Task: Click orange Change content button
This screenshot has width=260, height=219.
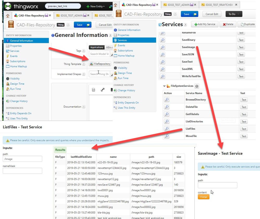Action: pyautogui.click(x=204, y=197)
